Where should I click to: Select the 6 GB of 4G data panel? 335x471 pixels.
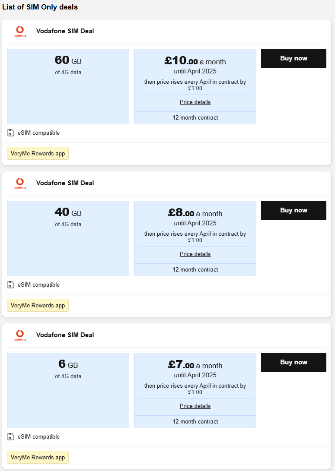[68, 390]
